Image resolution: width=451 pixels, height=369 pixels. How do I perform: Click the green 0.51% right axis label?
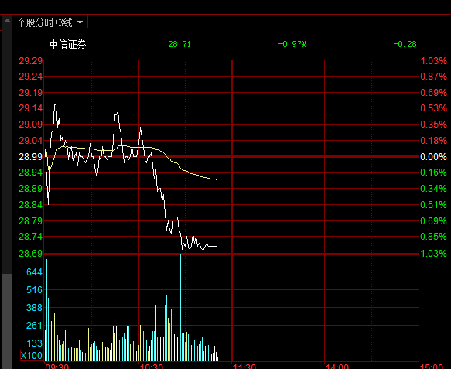[x=433, y=205]
